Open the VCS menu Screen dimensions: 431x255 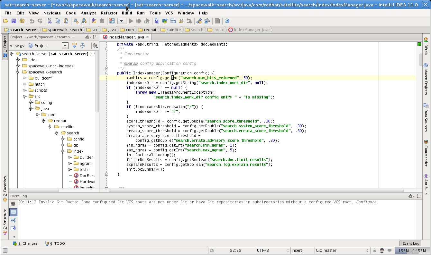[169, 13]
